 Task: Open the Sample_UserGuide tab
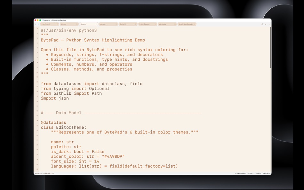pyautogui.click(x=186, y=24)
